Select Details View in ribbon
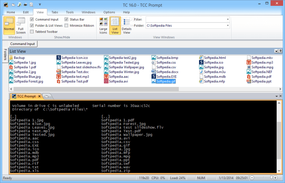Image resolution: width=285 pixels, height=183 pixels. click(126, 26)
